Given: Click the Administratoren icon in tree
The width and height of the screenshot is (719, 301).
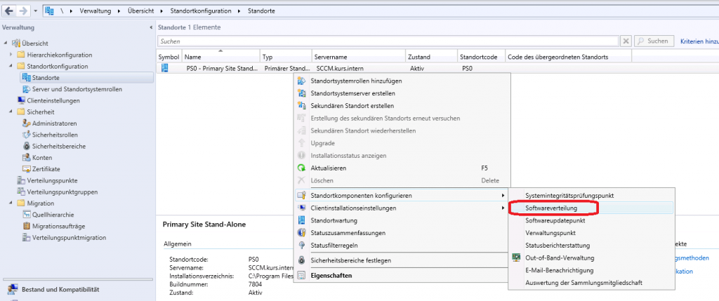Looking at the screenshot, I should click(x=27, y=123).
